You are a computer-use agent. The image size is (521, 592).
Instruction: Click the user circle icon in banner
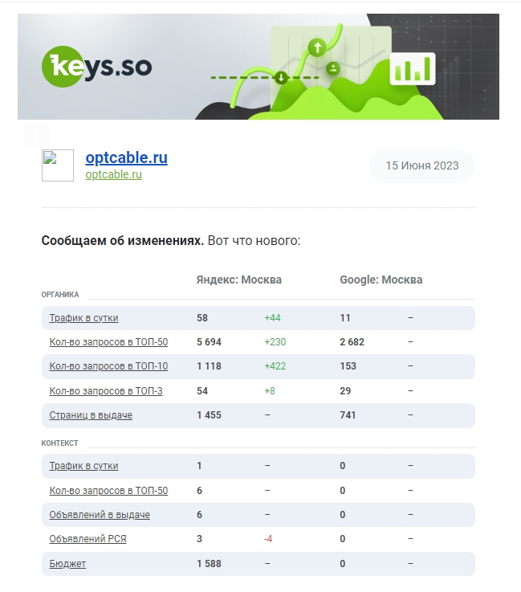tap(332, 68)
